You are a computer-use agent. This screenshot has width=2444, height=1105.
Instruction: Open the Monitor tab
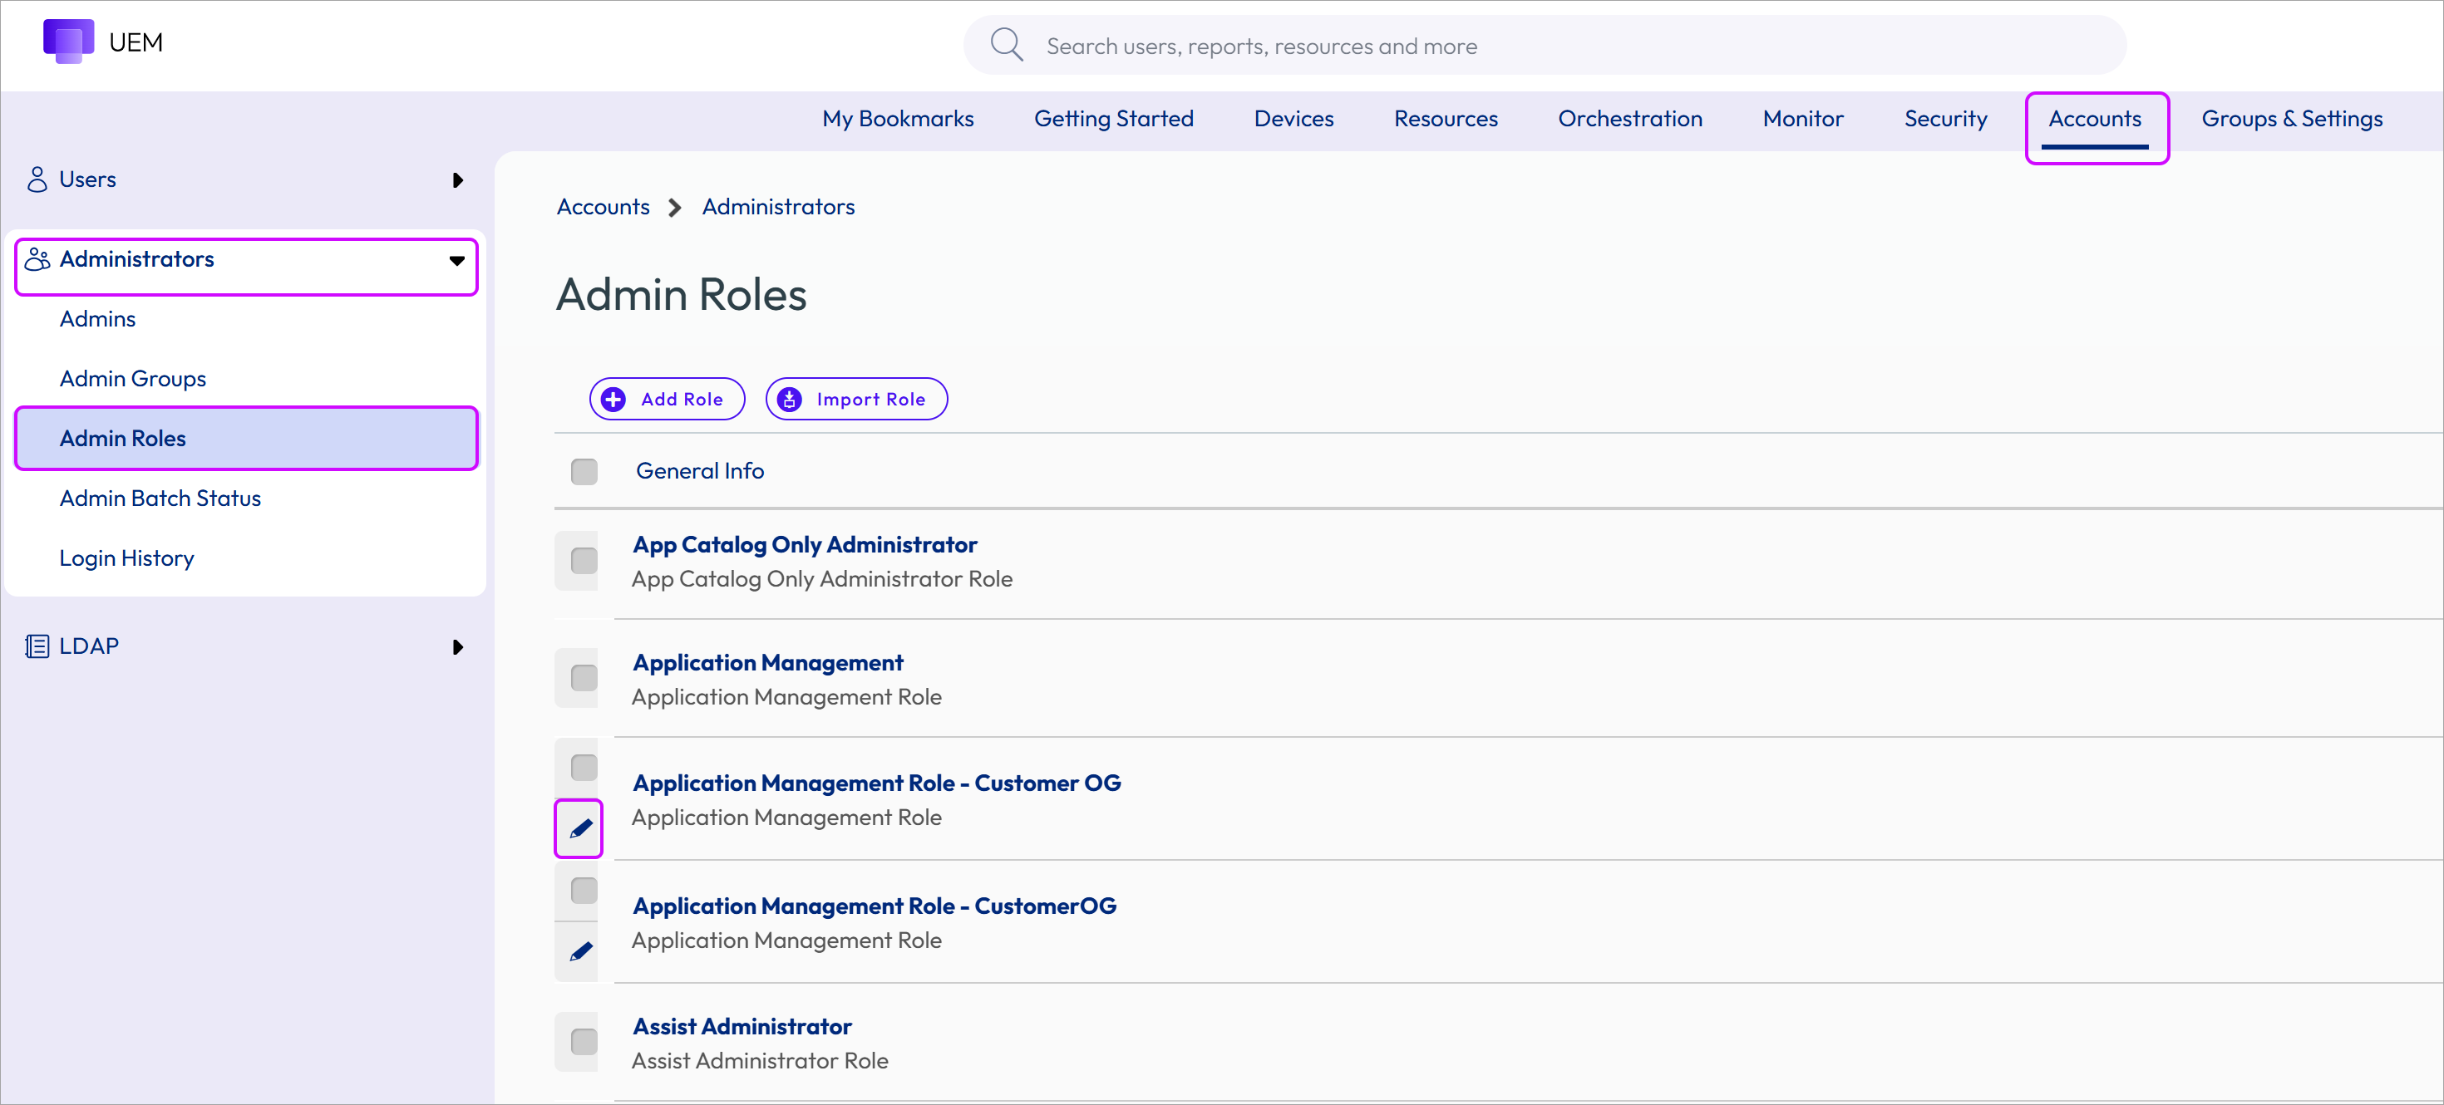(x=1802, y=119)
